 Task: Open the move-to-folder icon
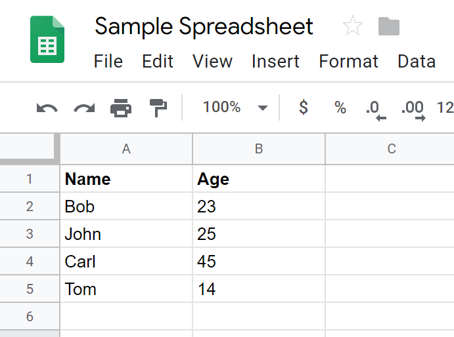click(389, 26)
